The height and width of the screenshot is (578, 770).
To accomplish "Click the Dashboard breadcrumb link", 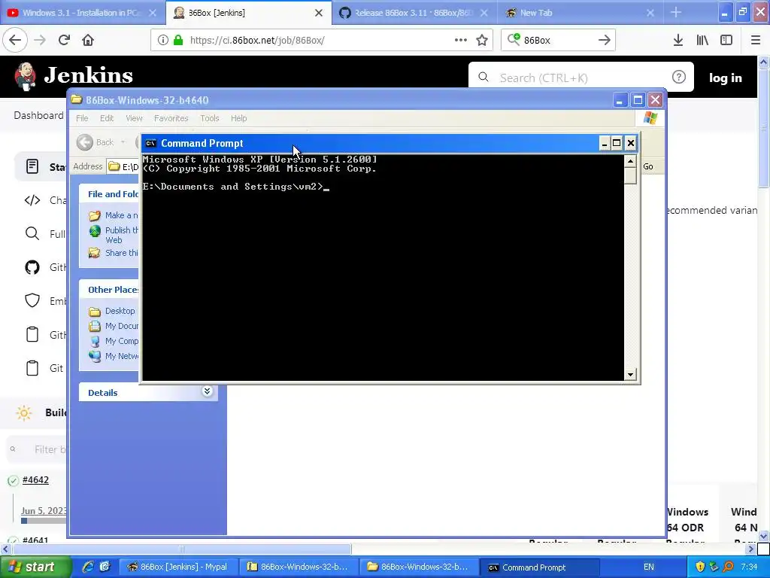I will (38, 115).
